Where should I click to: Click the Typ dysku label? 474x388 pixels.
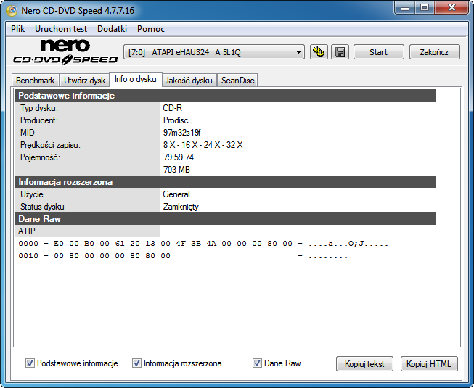click(x=39, y=108)
